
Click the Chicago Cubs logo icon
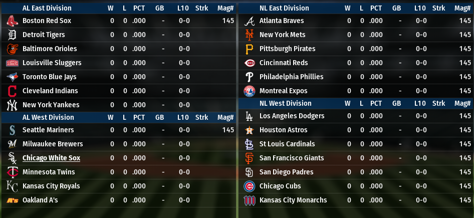pyautogui.click(x=249, y=186)
